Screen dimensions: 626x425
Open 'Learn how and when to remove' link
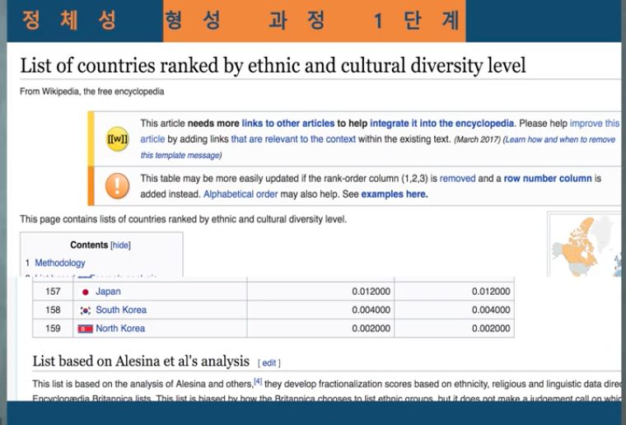(x=561, y=140)
